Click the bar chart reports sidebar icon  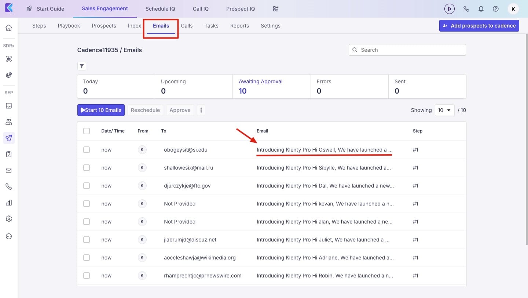coord(9,203)
